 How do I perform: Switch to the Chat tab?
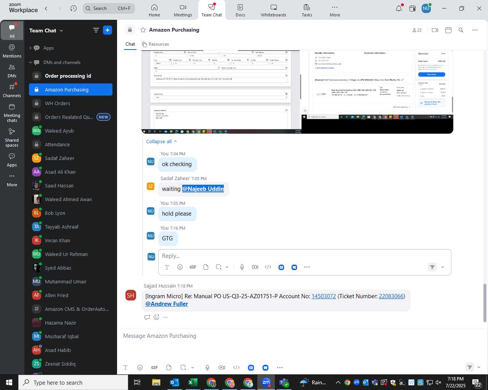tap(130, 44)
